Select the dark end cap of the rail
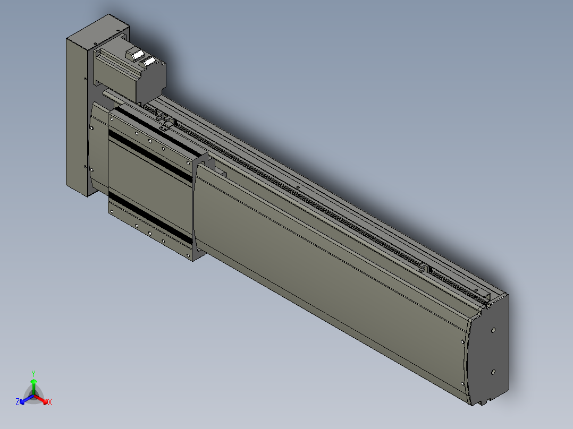Viewport: 573px width, 429px height. point(488,350)
